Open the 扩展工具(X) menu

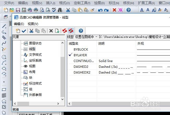pos(146,3)
